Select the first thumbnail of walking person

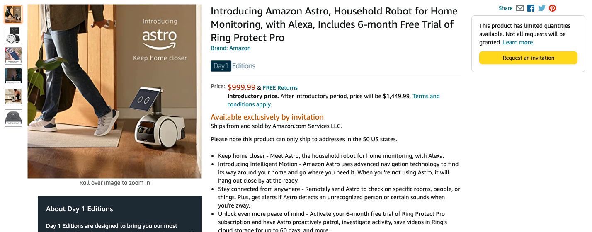[x=13, y=15]
